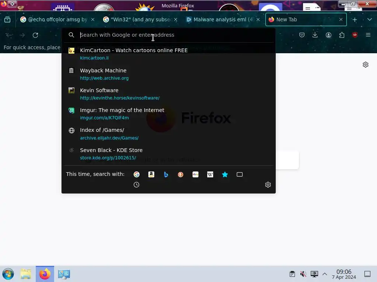Screen dimensions: 377x282
Task: Open the Firefox application menu
Action: point(368,35)
